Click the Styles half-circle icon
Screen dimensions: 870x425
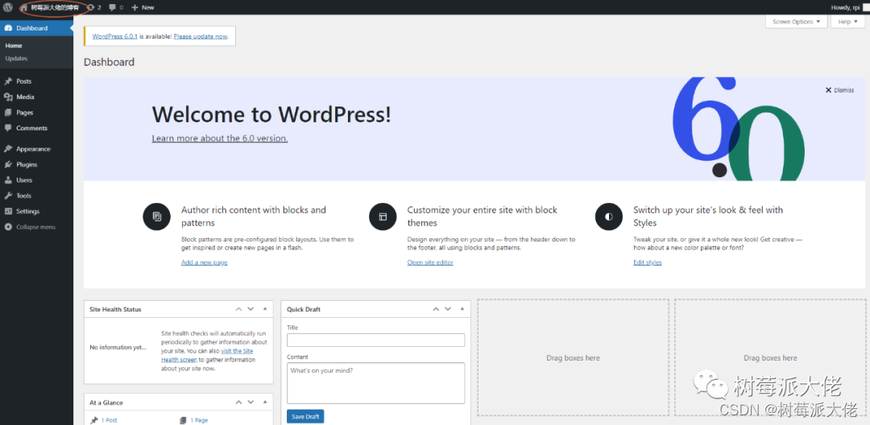coord(609,216)
